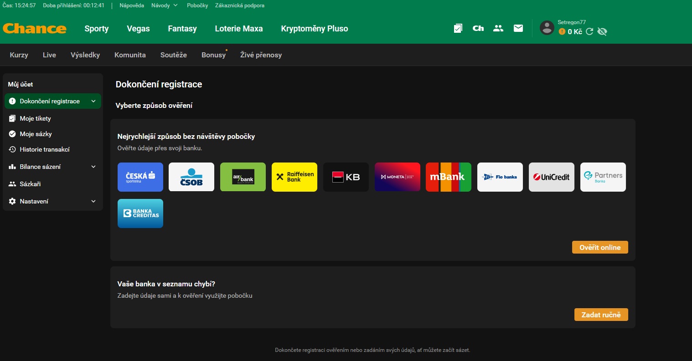Select Banka Creditas logo
Image resolution: width=692 pixels, height=361 pixels.
pos(140,214)
